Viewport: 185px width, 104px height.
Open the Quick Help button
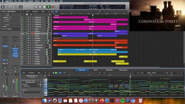tap(6, 7)
